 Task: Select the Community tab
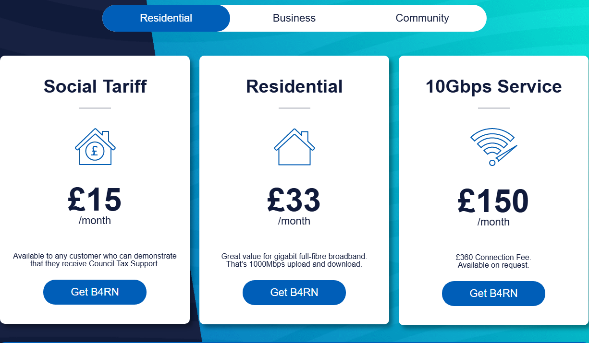[422, 18]
